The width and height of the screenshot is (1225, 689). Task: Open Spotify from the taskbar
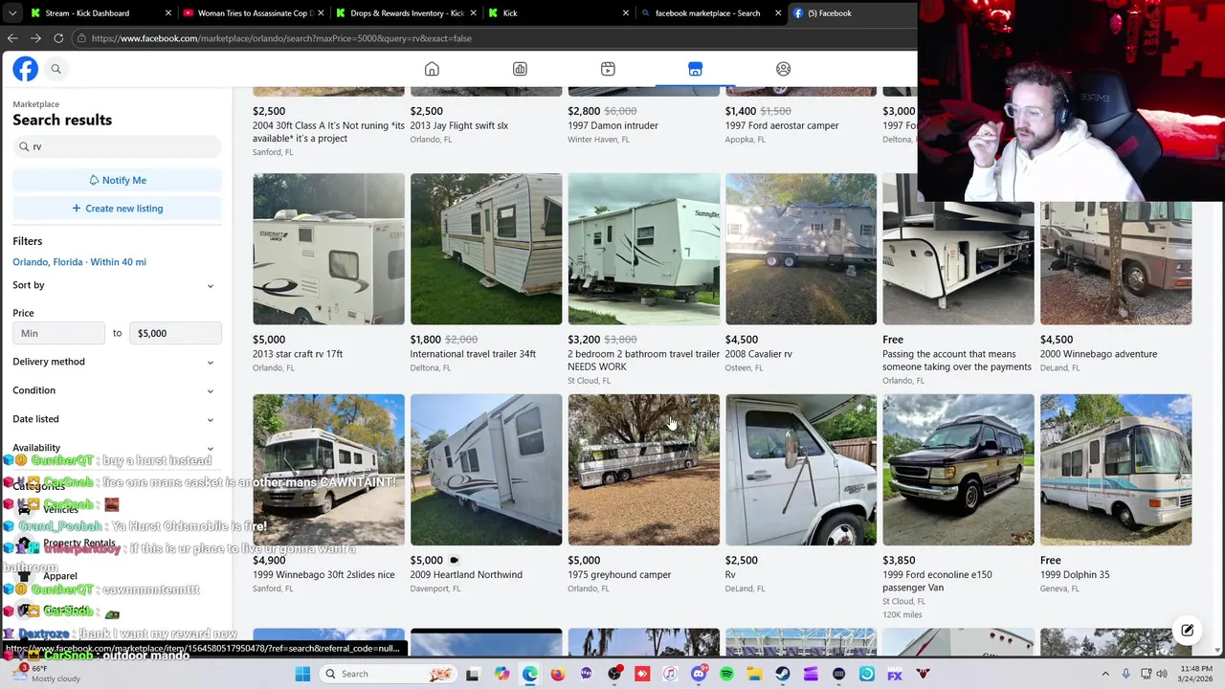(x=726, y=674)
